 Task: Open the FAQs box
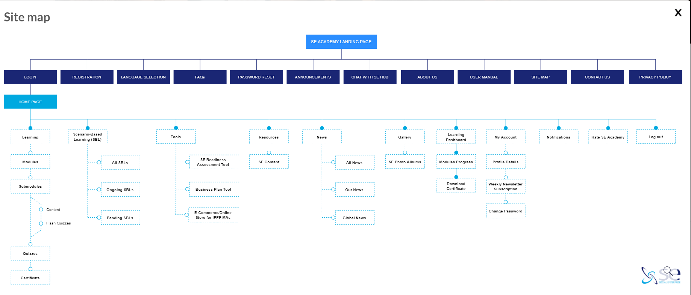pyautogui.click(x=200, y=77)
